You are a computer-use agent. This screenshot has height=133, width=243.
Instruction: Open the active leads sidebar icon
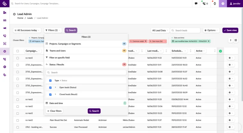[x=5, y=51]
